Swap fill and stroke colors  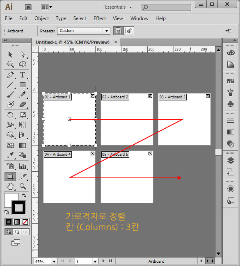click(x=24, y=196)
